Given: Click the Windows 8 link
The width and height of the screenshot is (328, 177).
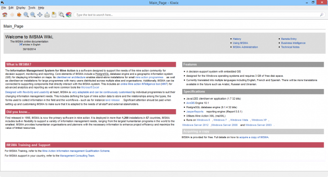Looking at the screenshot, I should pyautogui.click(x=203, y=120).
